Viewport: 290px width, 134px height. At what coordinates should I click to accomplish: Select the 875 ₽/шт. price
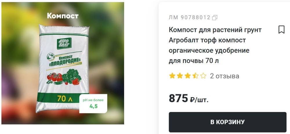[x=188, y=98]
